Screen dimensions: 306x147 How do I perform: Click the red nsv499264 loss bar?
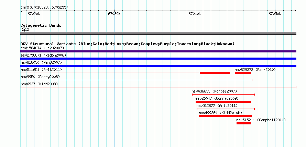226,116
